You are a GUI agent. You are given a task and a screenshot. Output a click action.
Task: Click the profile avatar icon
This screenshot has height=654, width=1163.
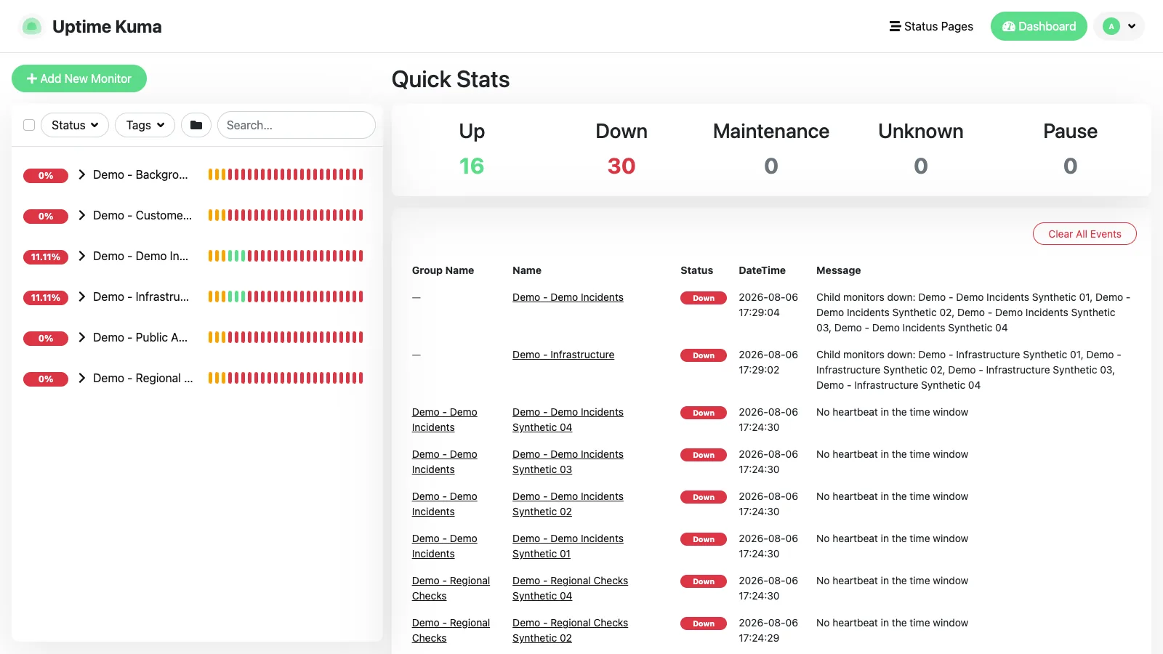[1111, 26]
